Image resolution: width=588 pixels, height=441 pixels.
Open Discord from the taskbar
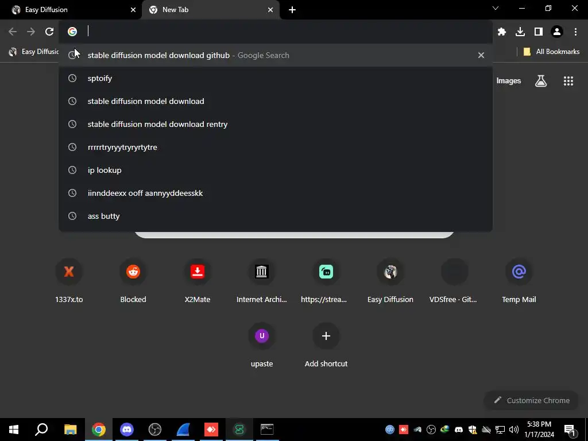(x=127, y=430)
